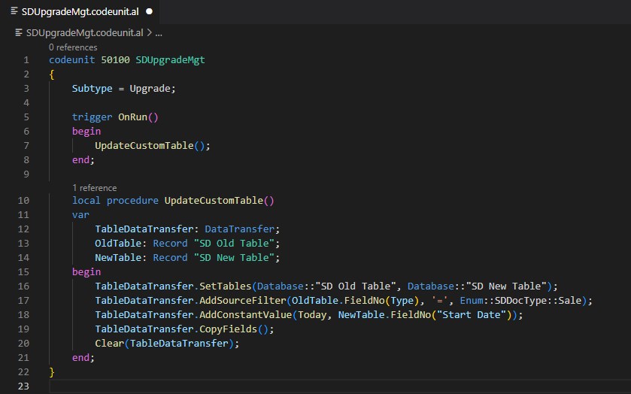Click the unsaved changes dot on the tab
The width and height of the screenshot is (631, 394).
[x=149, y=12]
